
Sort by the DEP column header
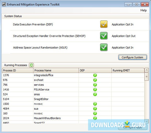[x=95, y=70]
